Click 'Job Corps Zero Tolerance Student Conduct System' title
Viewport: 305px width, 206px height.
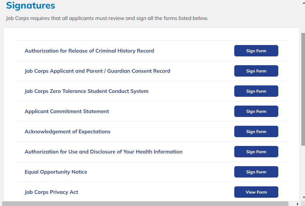[x=87, y=91]
